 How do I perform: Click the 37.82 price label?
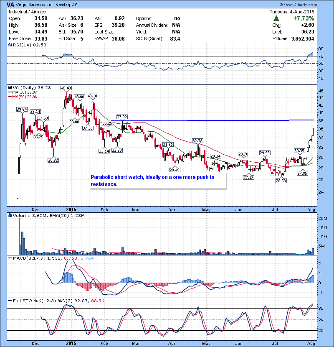coord(122,117)
